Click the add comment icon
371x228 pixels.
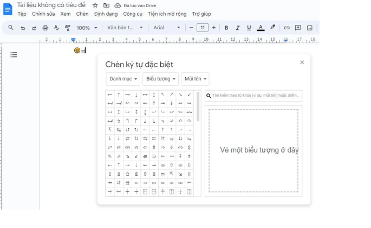[298, 28]
